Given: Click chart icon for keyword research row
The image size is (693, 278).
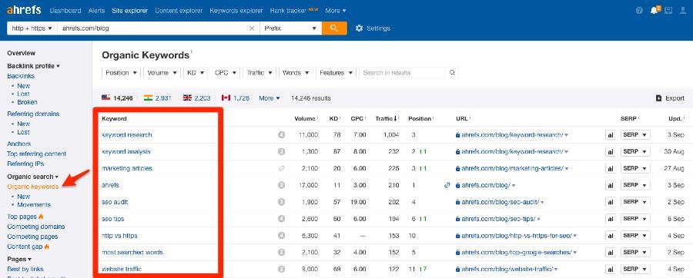Looking at the screenshot, I should 611,135.
